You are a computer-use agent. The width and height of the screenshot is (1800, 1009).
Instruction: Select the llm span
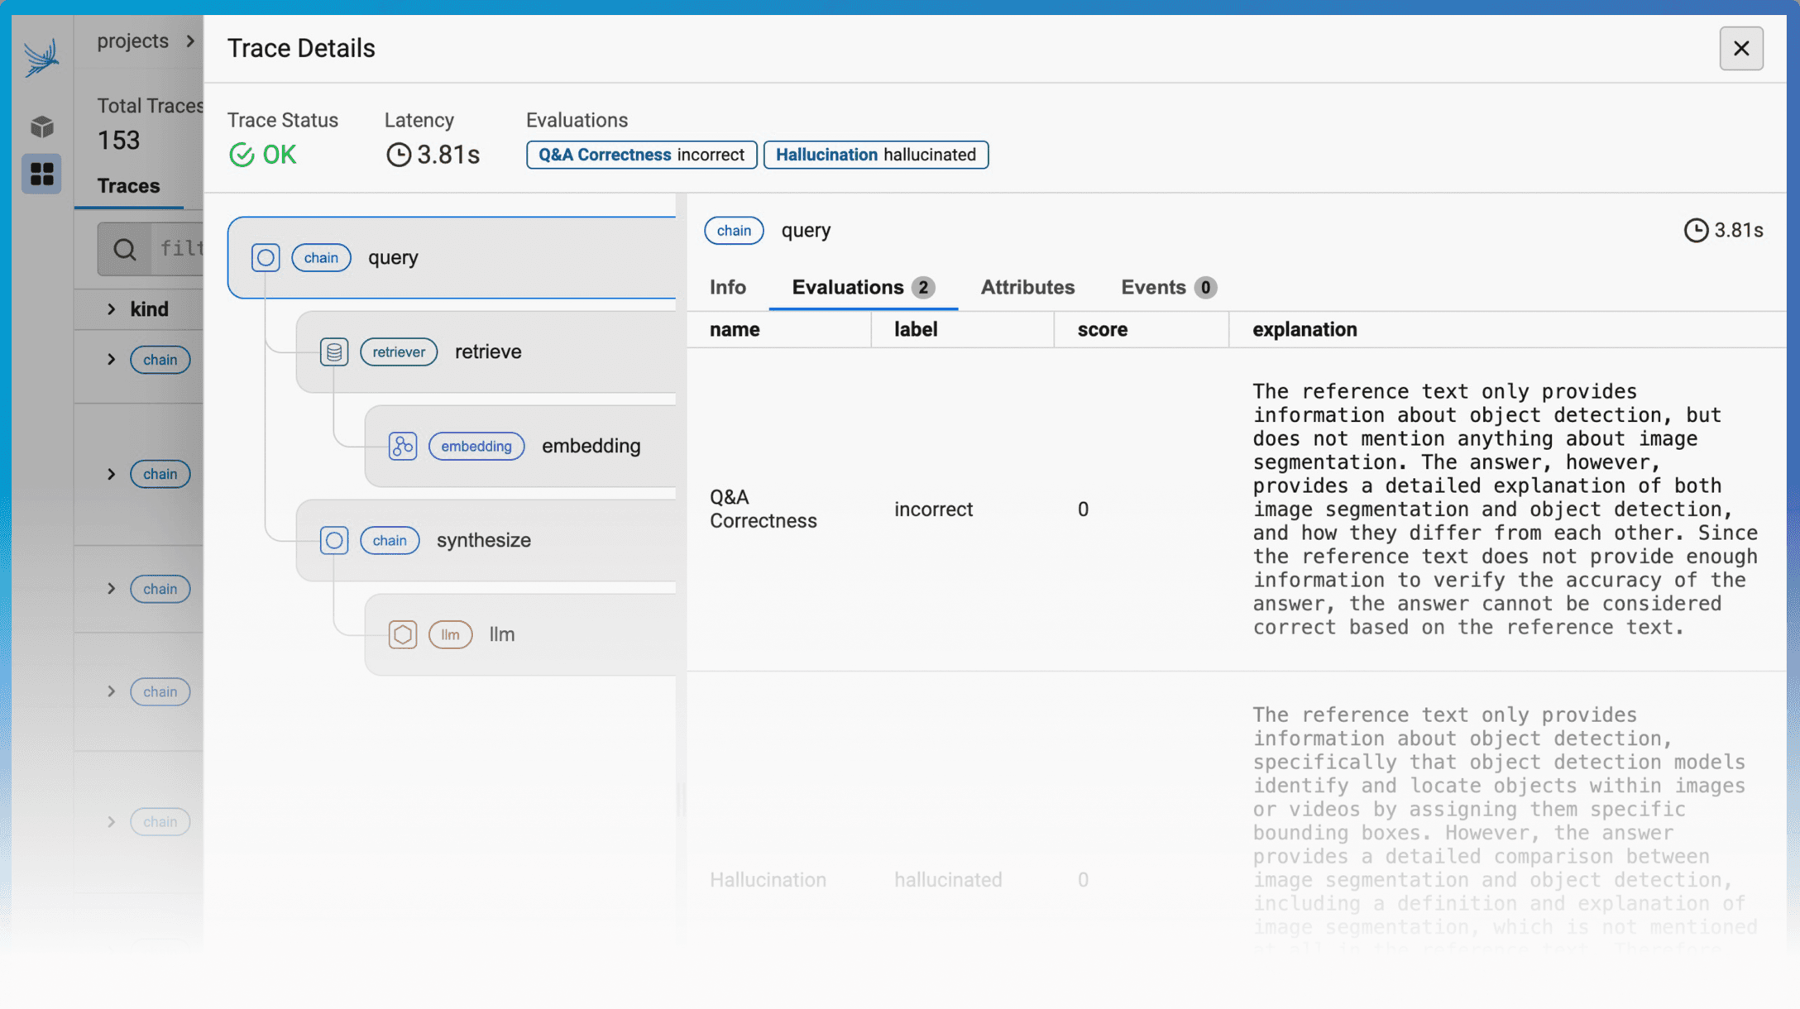pyautogui.click(x=520, y=634)
